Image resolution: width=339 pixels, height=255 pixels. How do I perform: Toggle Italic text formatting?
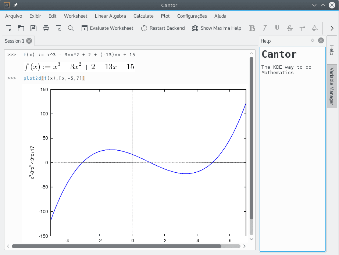(264, 28)
